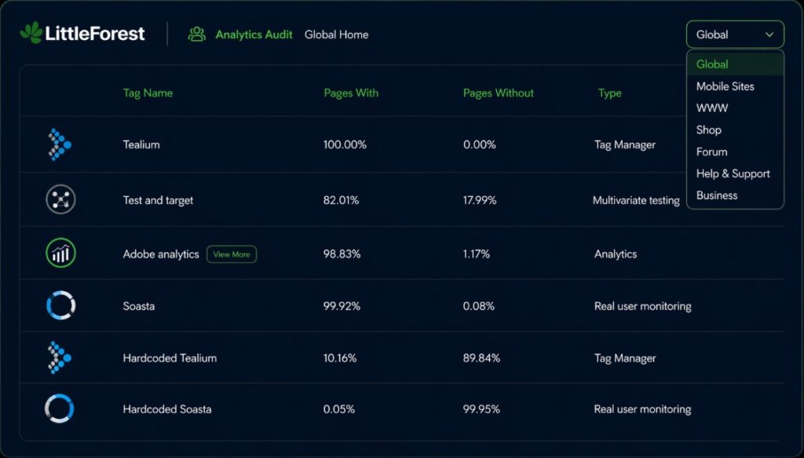Screen dimensions: 804x458
Task: Click the Hardcoded Soasta ring icon
Action: (x=60, y=409)
